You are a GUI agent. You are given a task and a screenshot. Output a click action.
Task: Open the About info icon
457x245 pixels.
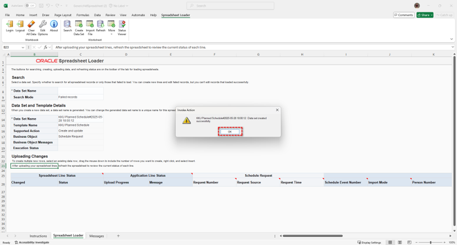[54, 26]
